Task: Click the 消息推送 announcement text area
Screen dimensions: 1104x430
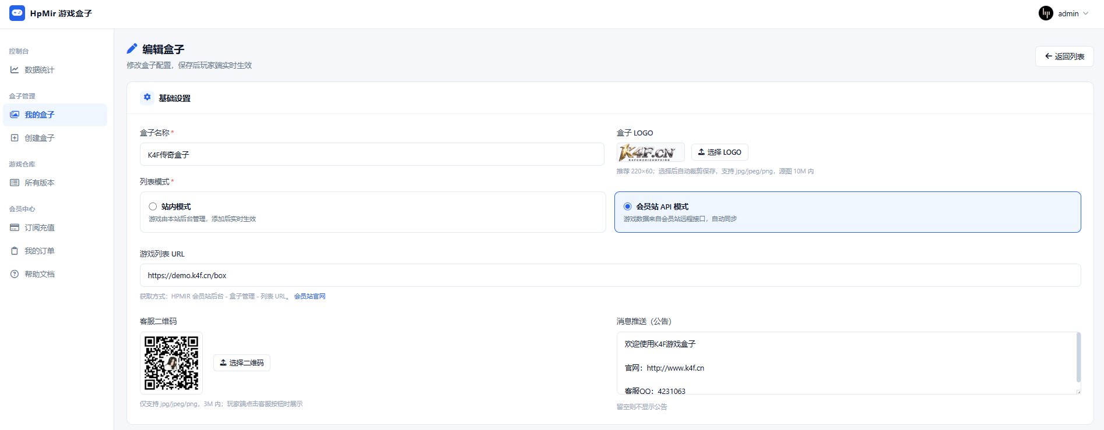Action: 849,363
